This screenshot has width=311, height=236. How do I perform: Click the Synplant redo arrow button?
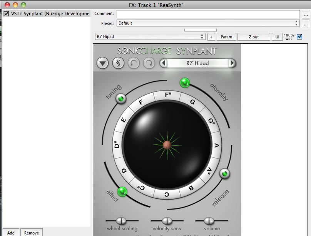[x=149, y=63]
